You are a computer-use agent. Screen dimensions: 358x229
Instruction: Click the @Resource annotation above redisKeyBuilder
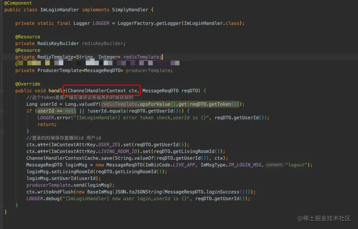pos(28,37)
